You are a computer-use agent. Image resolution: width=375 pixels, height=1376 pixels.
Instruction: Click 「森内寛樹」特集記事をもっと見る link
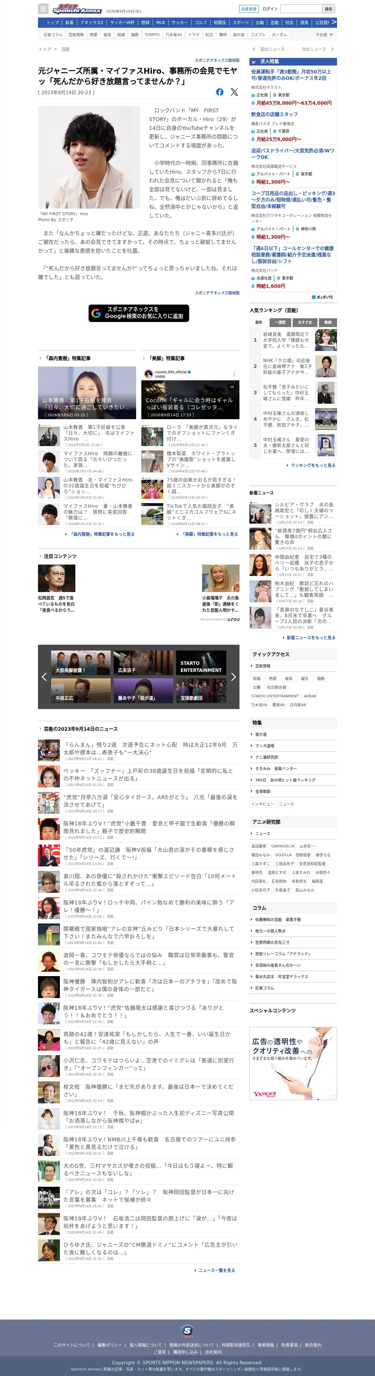pos(100,534)
